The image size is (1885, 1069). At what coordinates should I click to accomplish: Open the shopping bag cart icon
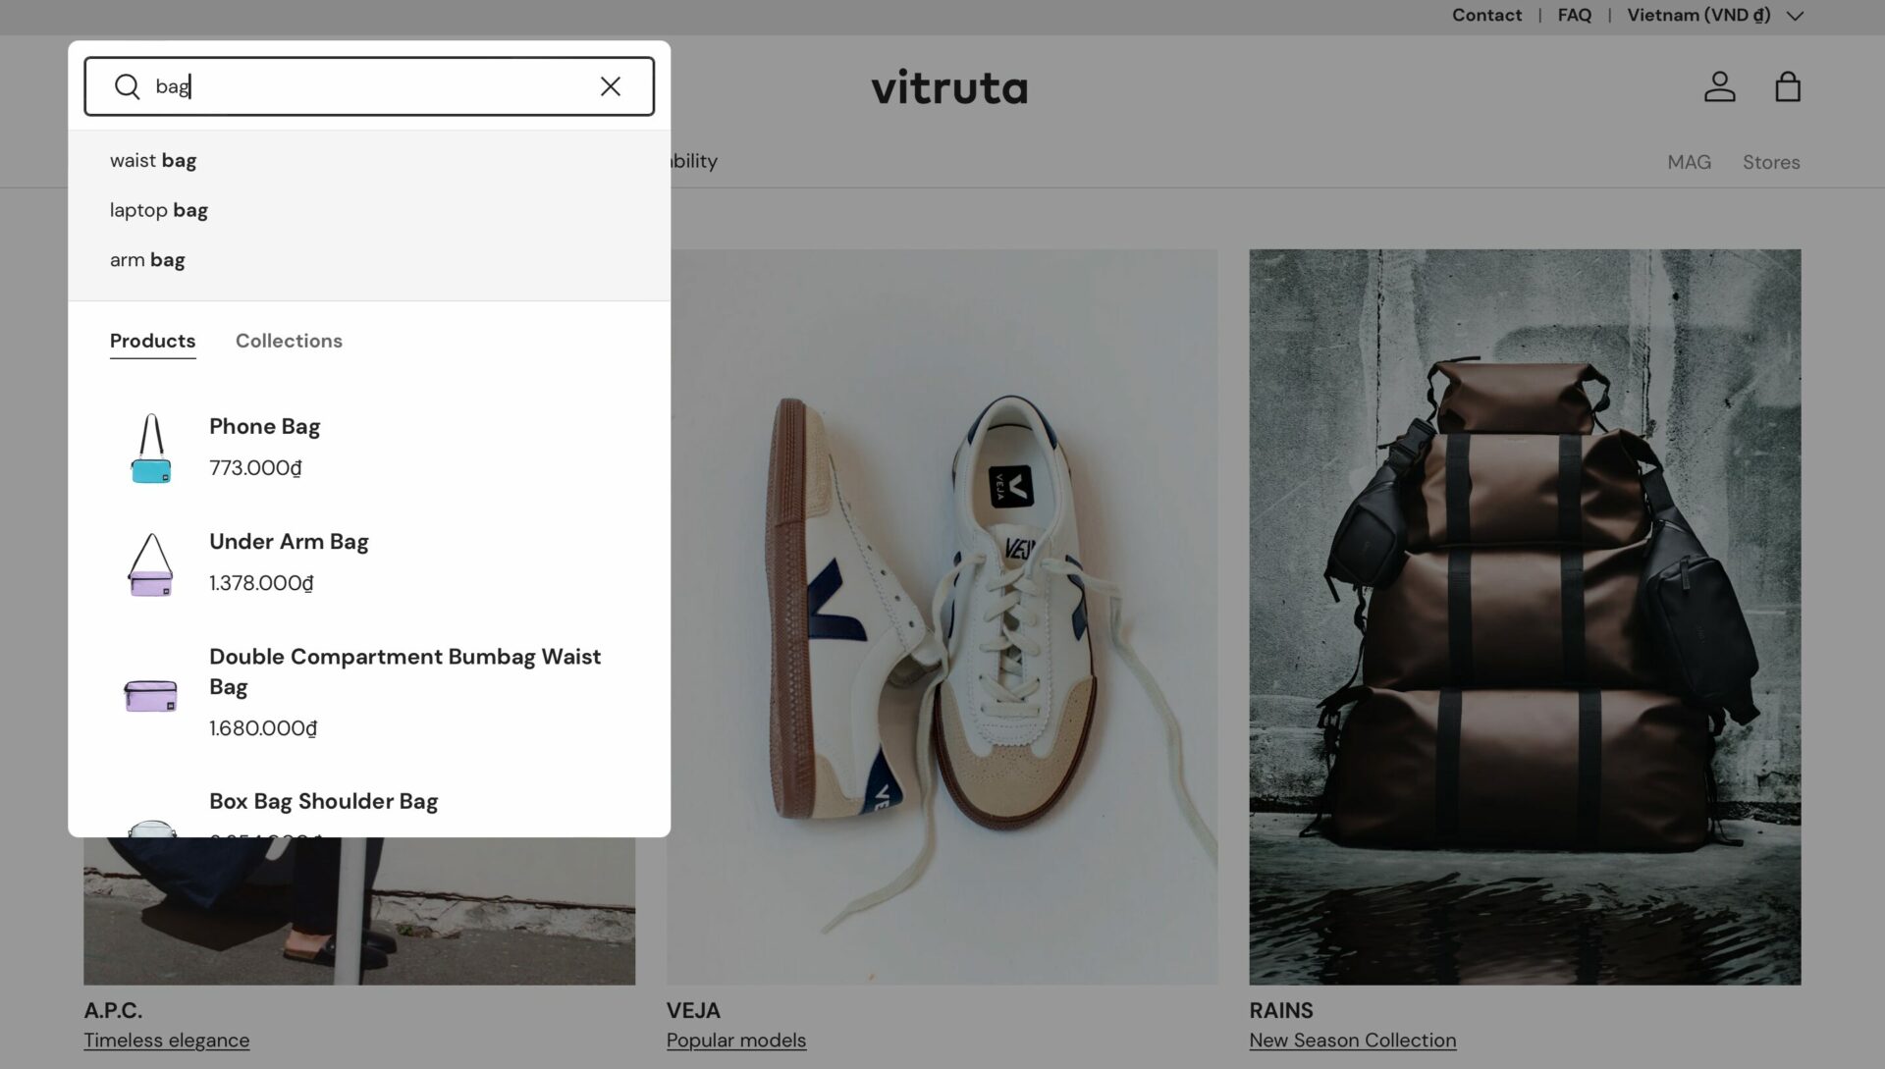[1788, 86]
